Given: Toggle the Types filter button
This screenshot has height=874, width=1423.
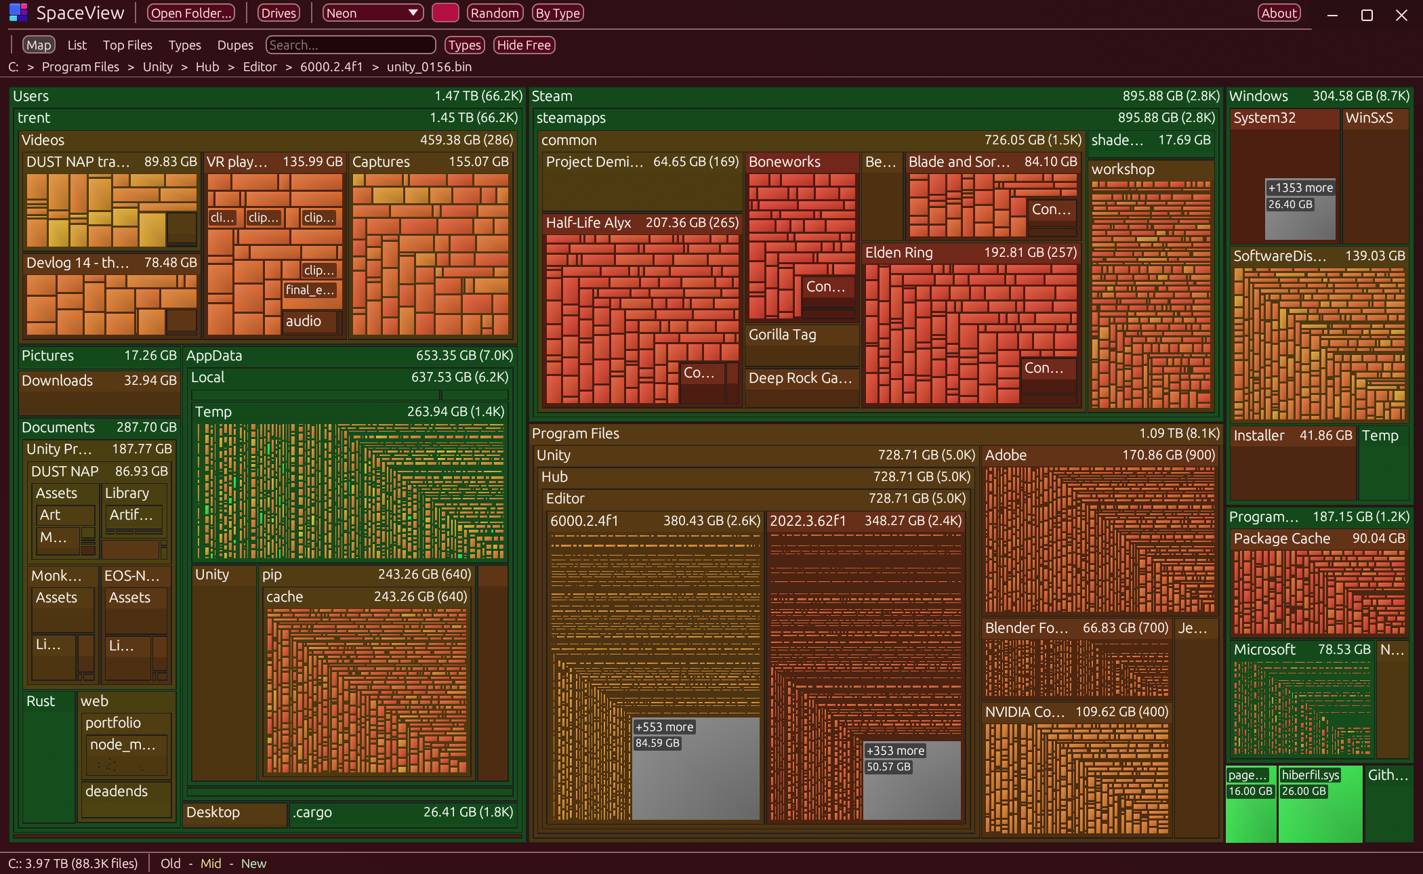Looking at the screenshot, I should 464,45.
